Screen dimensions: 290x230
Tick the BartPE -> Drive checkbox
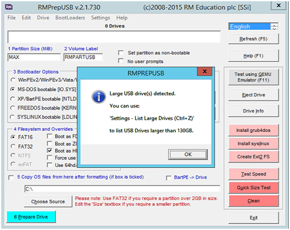tap(168, 178)
